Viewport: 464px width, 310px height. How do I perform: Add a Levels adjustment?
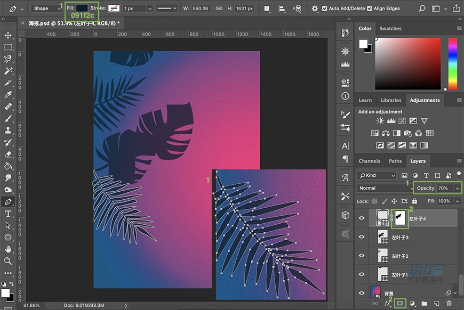pos(391,120)
